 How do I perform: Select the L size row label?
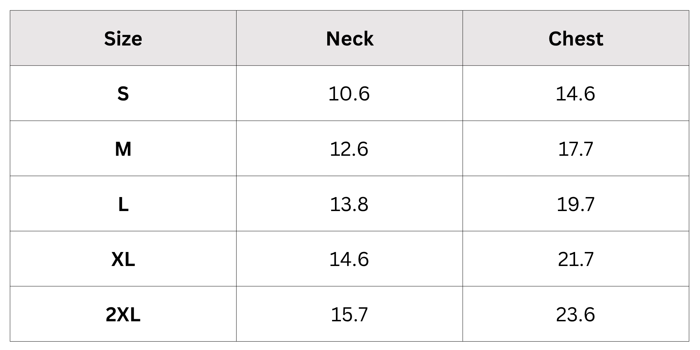point(123,204)
